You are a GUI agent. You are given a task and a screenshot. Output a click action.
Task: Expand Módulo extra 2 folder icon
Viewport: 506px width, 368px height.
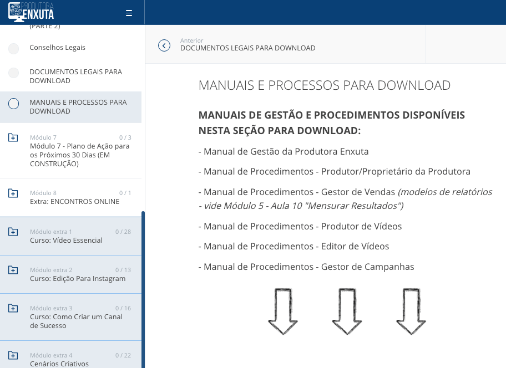(13, 270)
